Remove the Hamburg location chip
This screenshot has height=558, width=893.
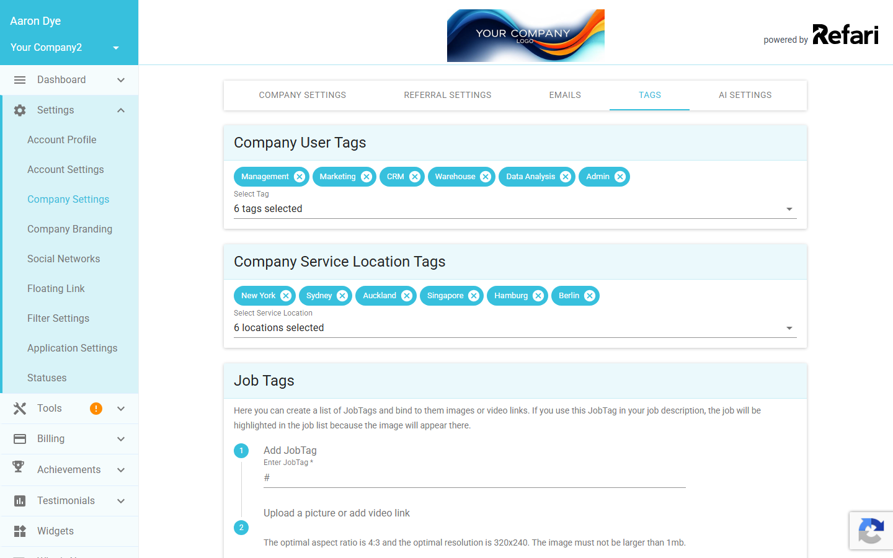pyautogui.click(x=538, y=296)
